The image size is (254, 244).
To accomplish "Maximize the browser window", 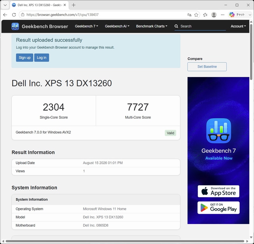I will (x=237, y=5).
